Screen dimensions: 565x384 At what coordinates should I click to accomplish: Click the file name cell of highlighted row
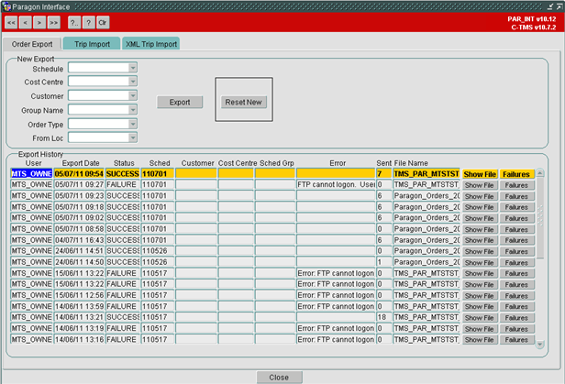[x=427, y=174]
